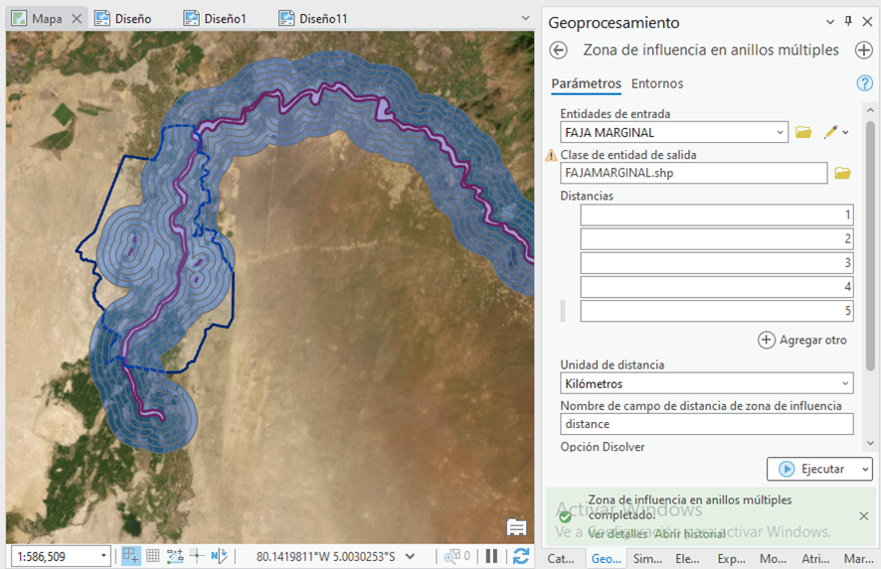Click the distance field name input
The image size is (881, 569).
[707, 424]
